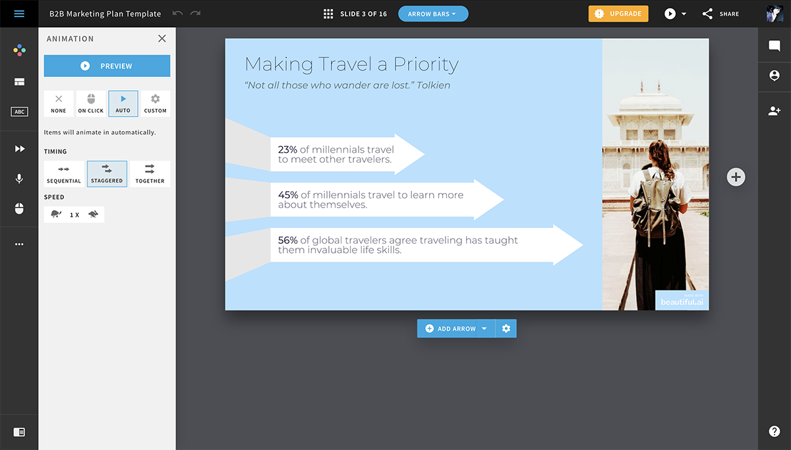Click the Preview animation button

107,66
